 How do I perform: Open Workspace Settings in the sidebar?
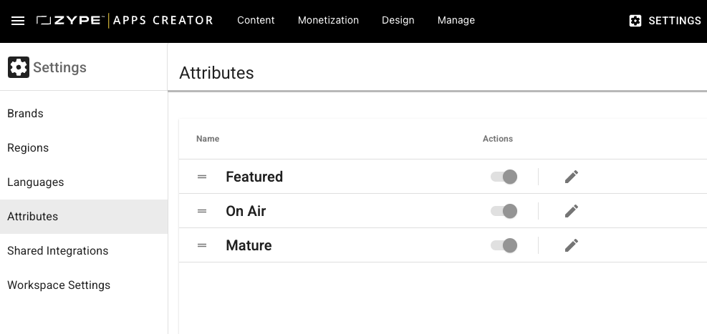[84, 285]
